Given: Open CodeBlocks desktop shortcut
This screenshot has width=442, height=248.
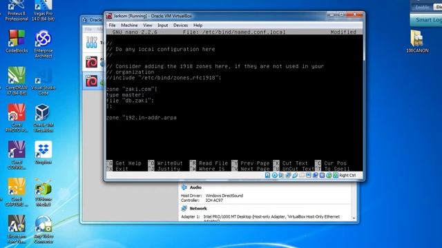Looking at the screenshot, I should (x=17, y=41).
